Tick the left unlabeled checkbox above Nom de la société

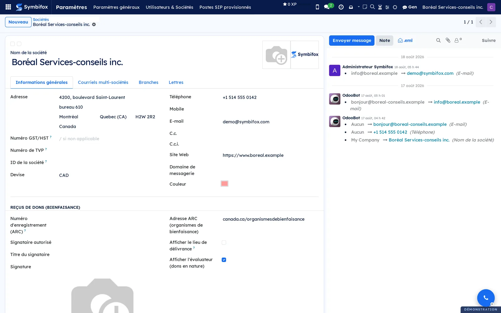tap(13, 44)
